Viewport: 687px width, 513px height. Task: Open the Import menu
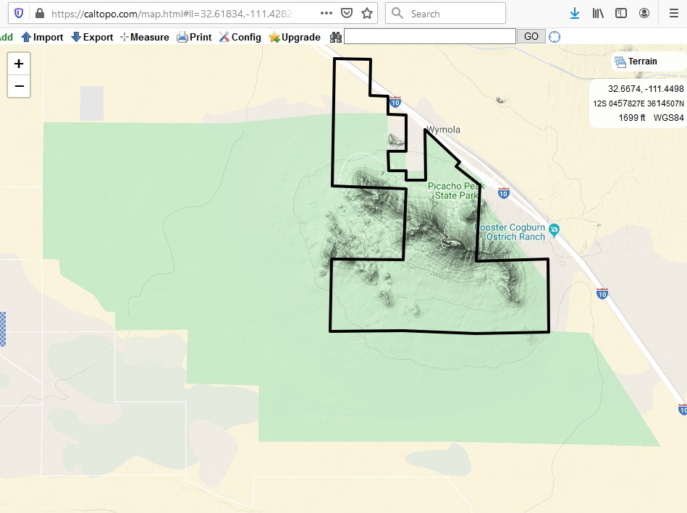click(x=42, y=37)
